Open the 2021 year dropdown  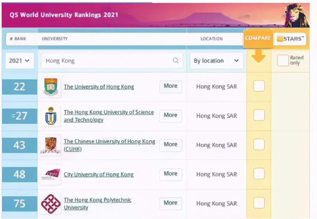point(19,61)
